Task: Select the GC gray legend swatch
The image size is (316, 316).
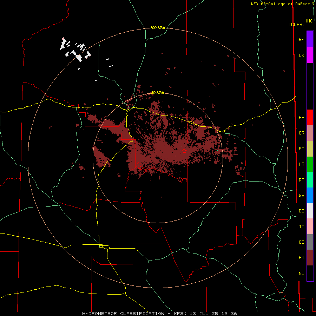Action: pos(310,242)
